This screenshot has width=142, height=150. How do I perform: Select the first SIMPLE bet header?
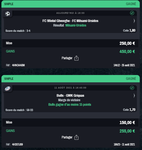click(71, 4)
